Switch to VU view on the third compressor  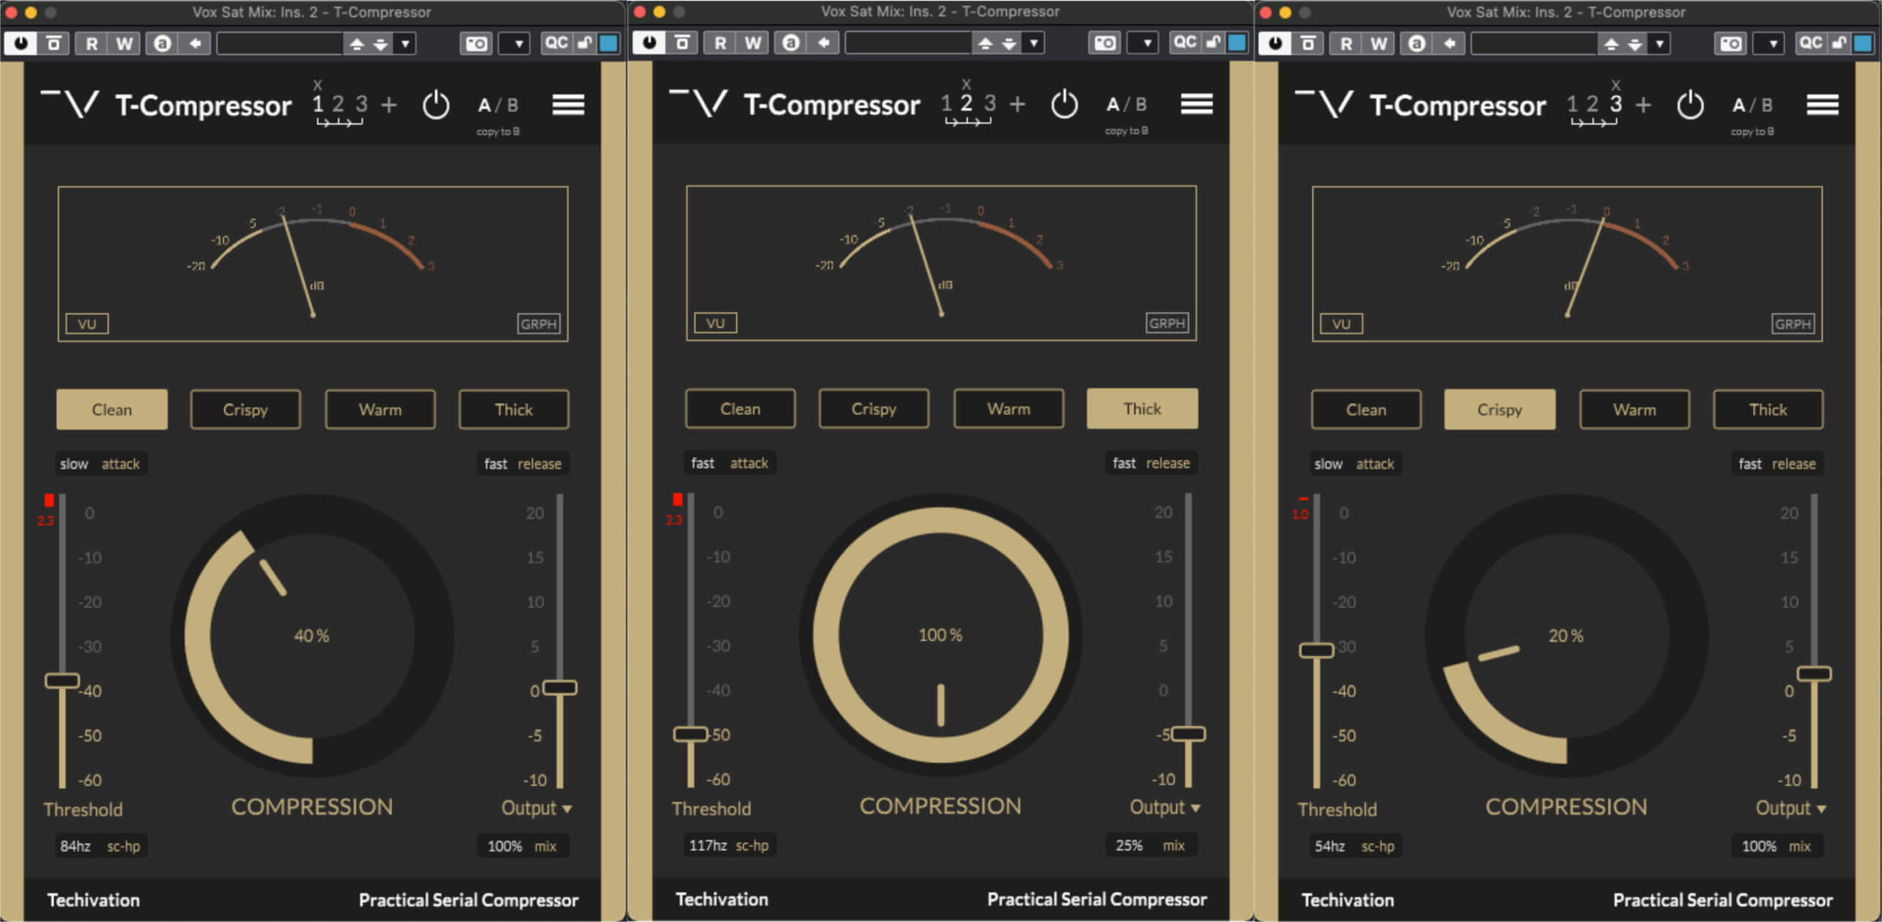pos(1340,322)
